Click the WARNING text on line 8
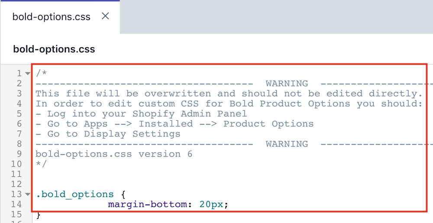 coord(287,144)
